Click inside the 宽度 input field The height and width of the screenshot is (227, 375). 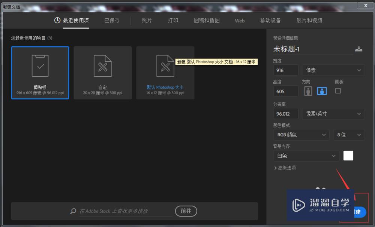click(285, 70)
